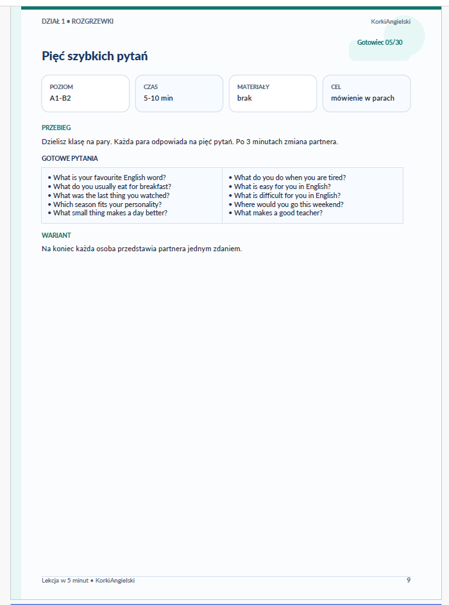Select "What do you do when you are tired?"

click(x=290, y=178)
